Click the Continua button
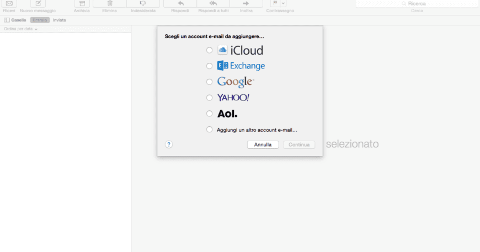Screen dimensions: 480x252 [x=299, y=144]
